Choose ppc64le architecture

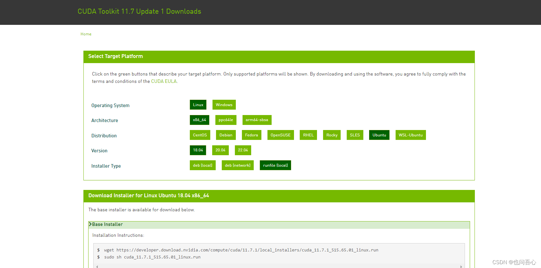pyautogui.click(x=226, y=120)
